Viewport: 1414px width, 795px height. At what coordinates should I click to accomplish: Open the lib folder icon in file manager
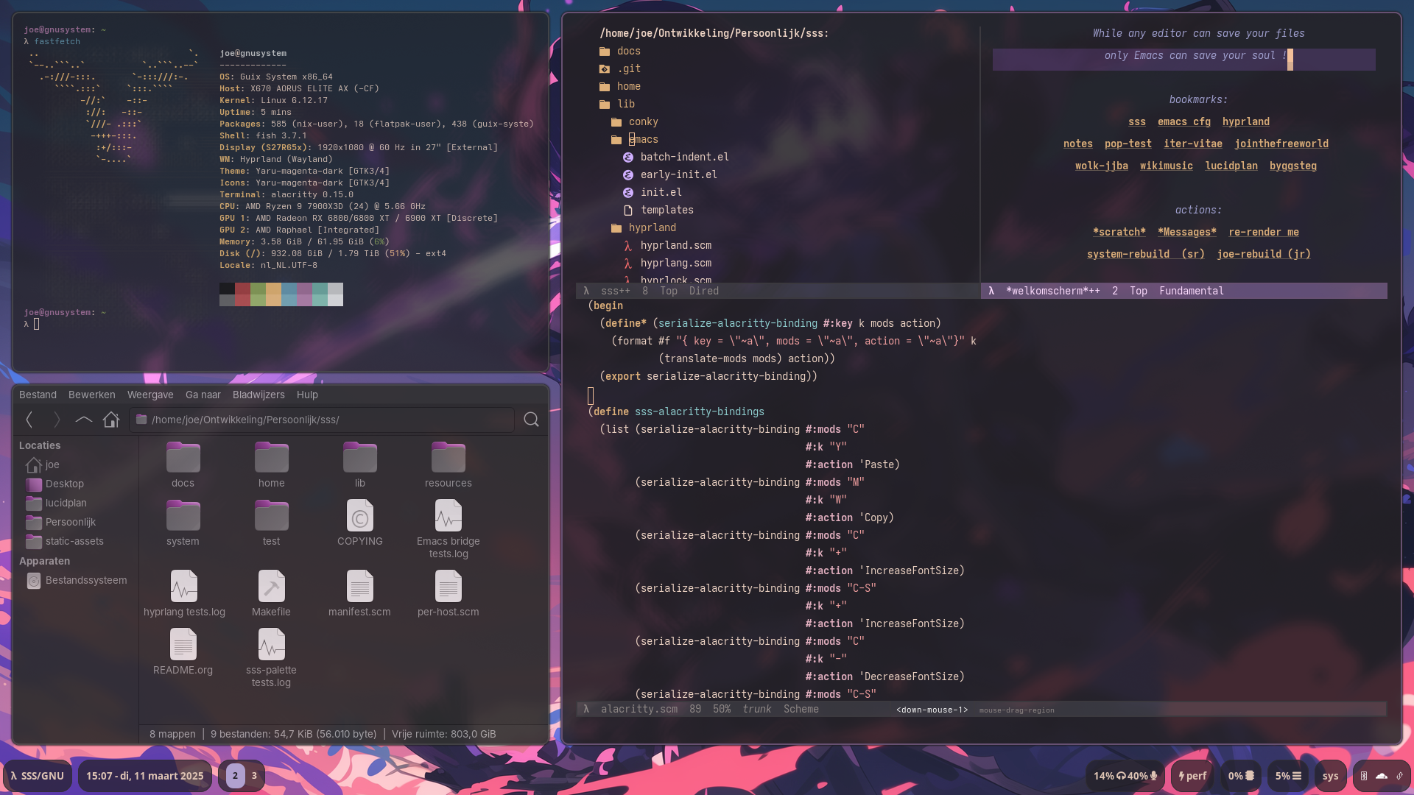(x=359, y=458)
